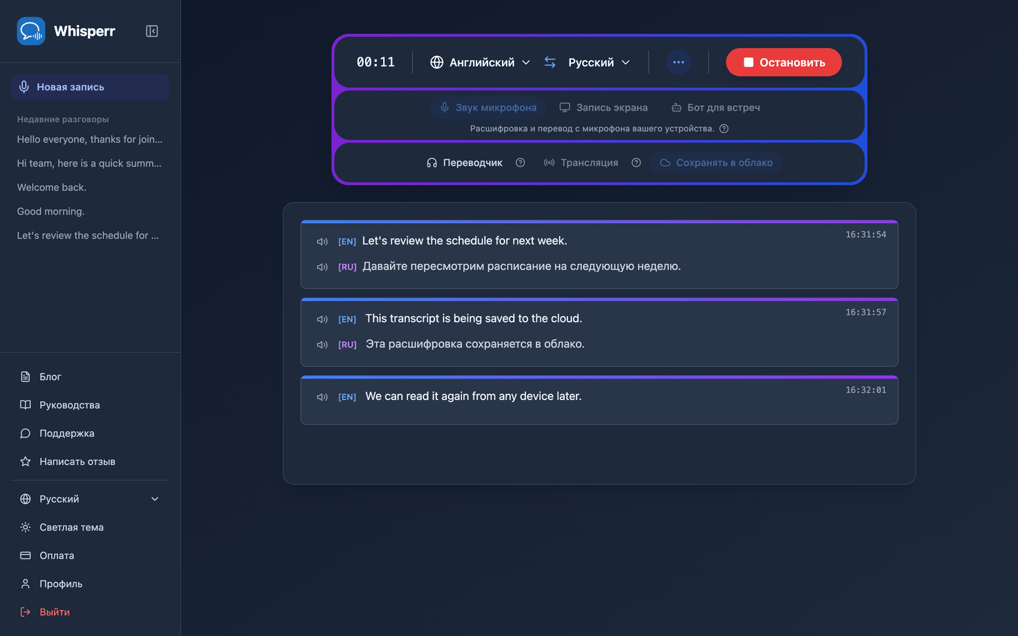Play audio for "Давайте пересмотрим расписание" RU line

click(x=322, y=267)
